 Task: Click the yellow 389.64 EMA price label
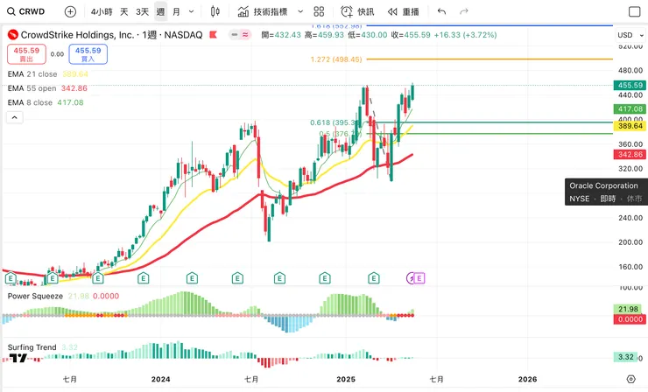pyautogui.click(x=630, y=126)
